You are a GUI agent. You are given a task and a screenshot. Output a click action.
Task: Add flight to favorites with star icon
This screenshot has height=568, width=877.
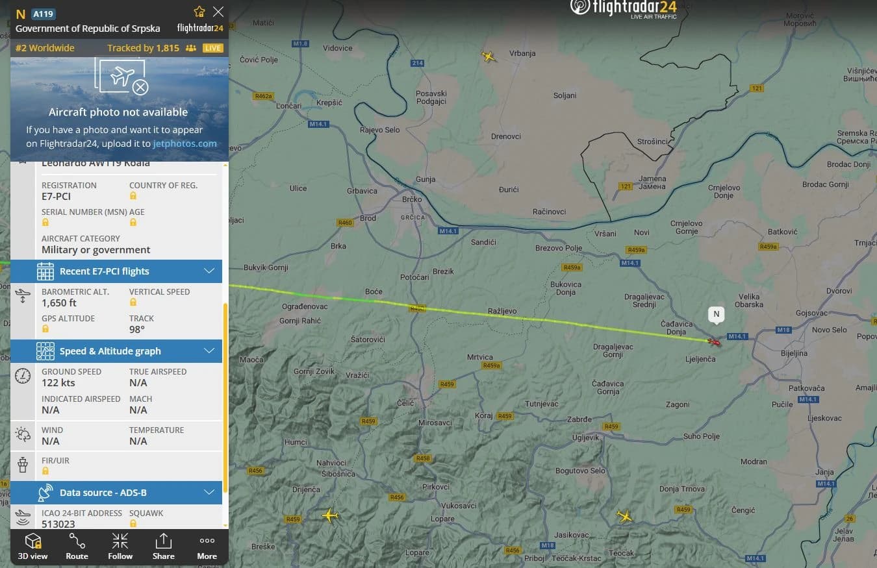pyautogui.click(x=199, y=12)
